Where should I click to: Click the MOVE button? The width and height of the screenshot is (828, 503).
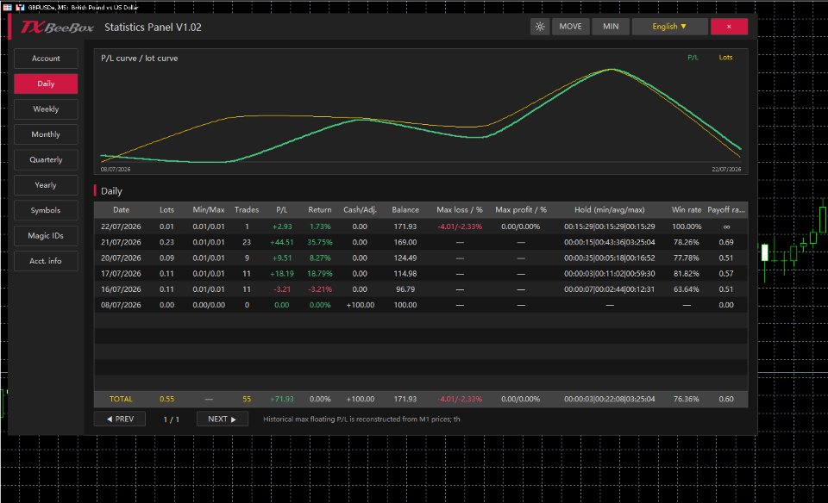coord(570,27)
